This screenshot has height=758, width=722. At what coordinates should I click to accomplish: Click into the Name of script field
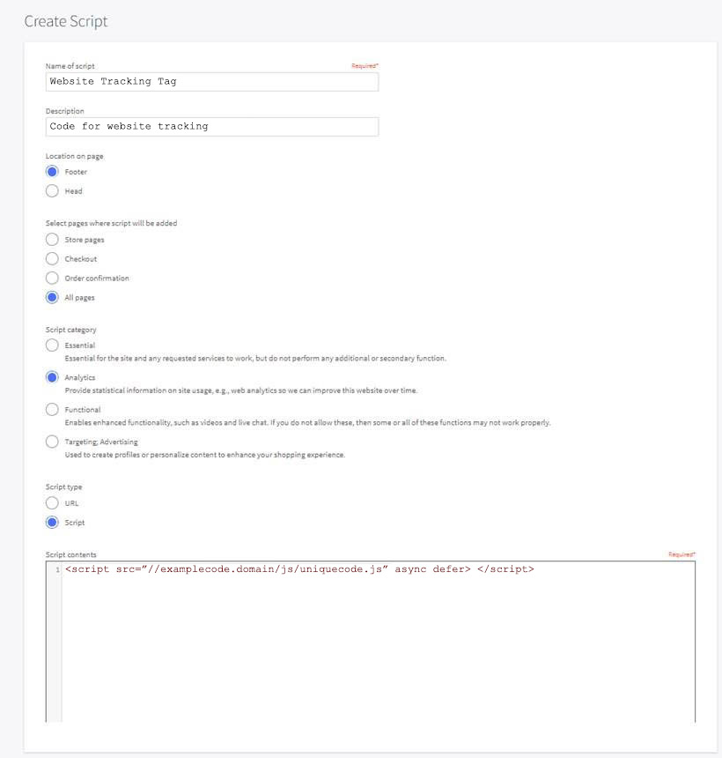[x=212, y=82]
